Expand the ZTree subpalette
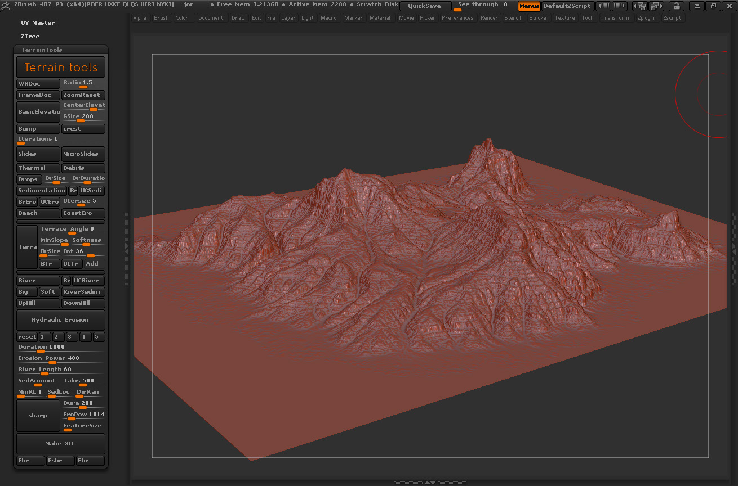Viewport: 738px width, 486px height. [30, 36]
